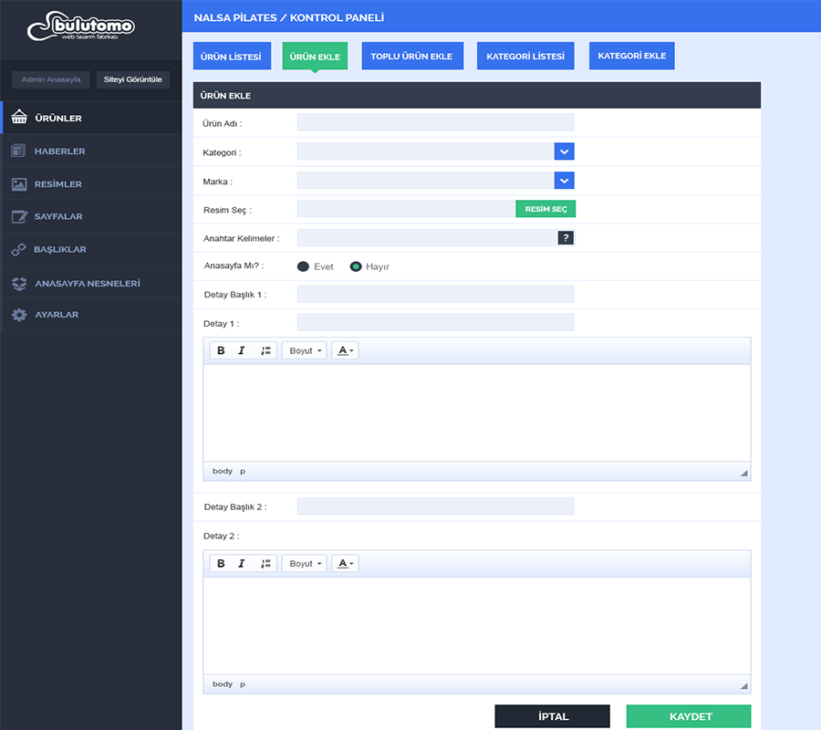Viewport: 821px width, 730px height.
Task: Click 'p' in Detay 1 editor path bar
Action: coord(243,471)
